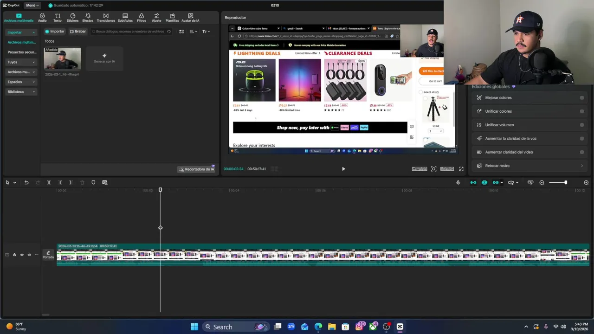Click the Grabar record button

click(78, 32)
